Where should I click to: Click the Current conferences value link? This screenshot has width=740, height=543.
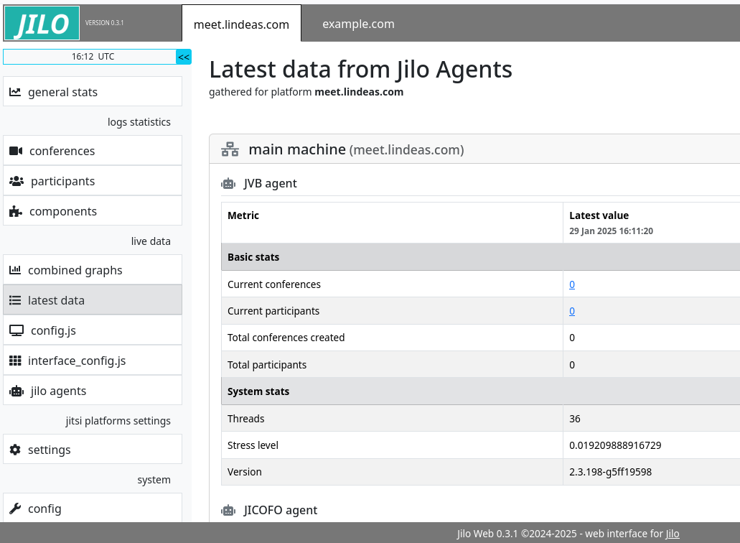pyautogui.click(x=572, y=284)
